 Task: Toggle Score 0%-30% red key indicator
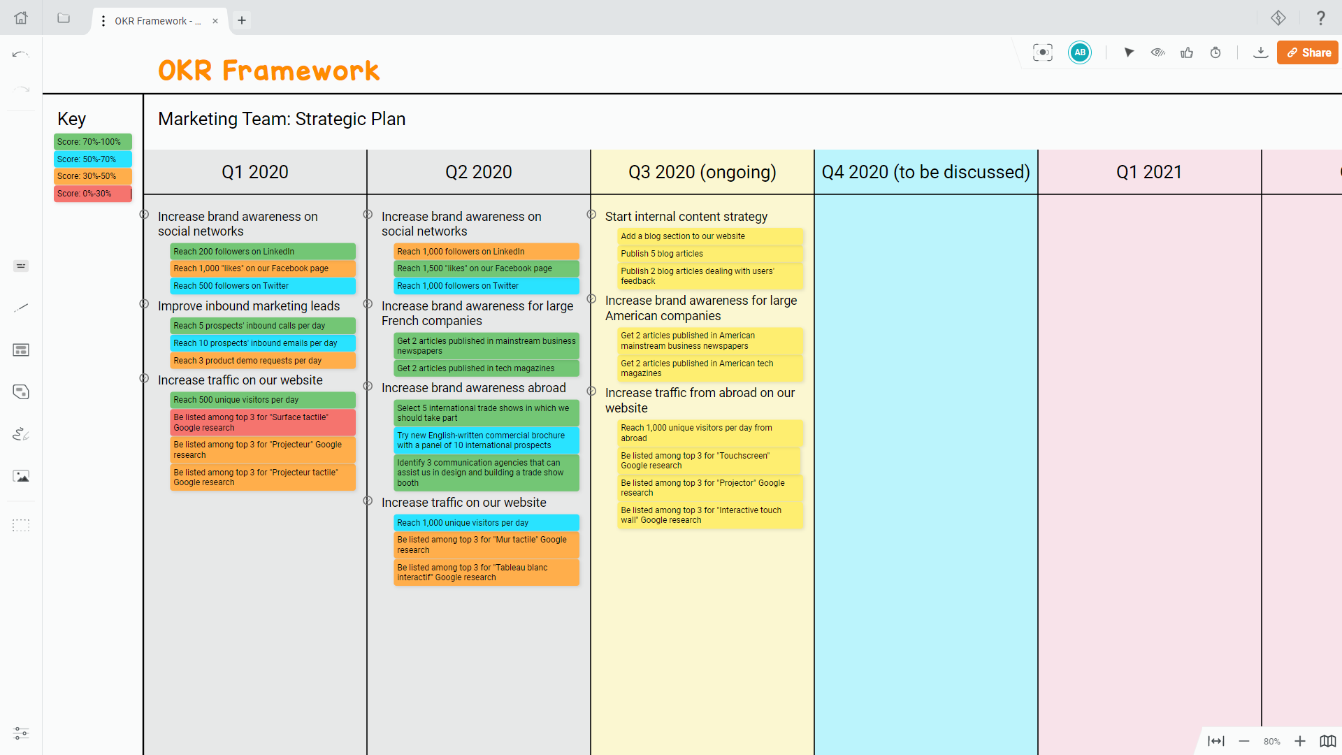tap(92, 194)
